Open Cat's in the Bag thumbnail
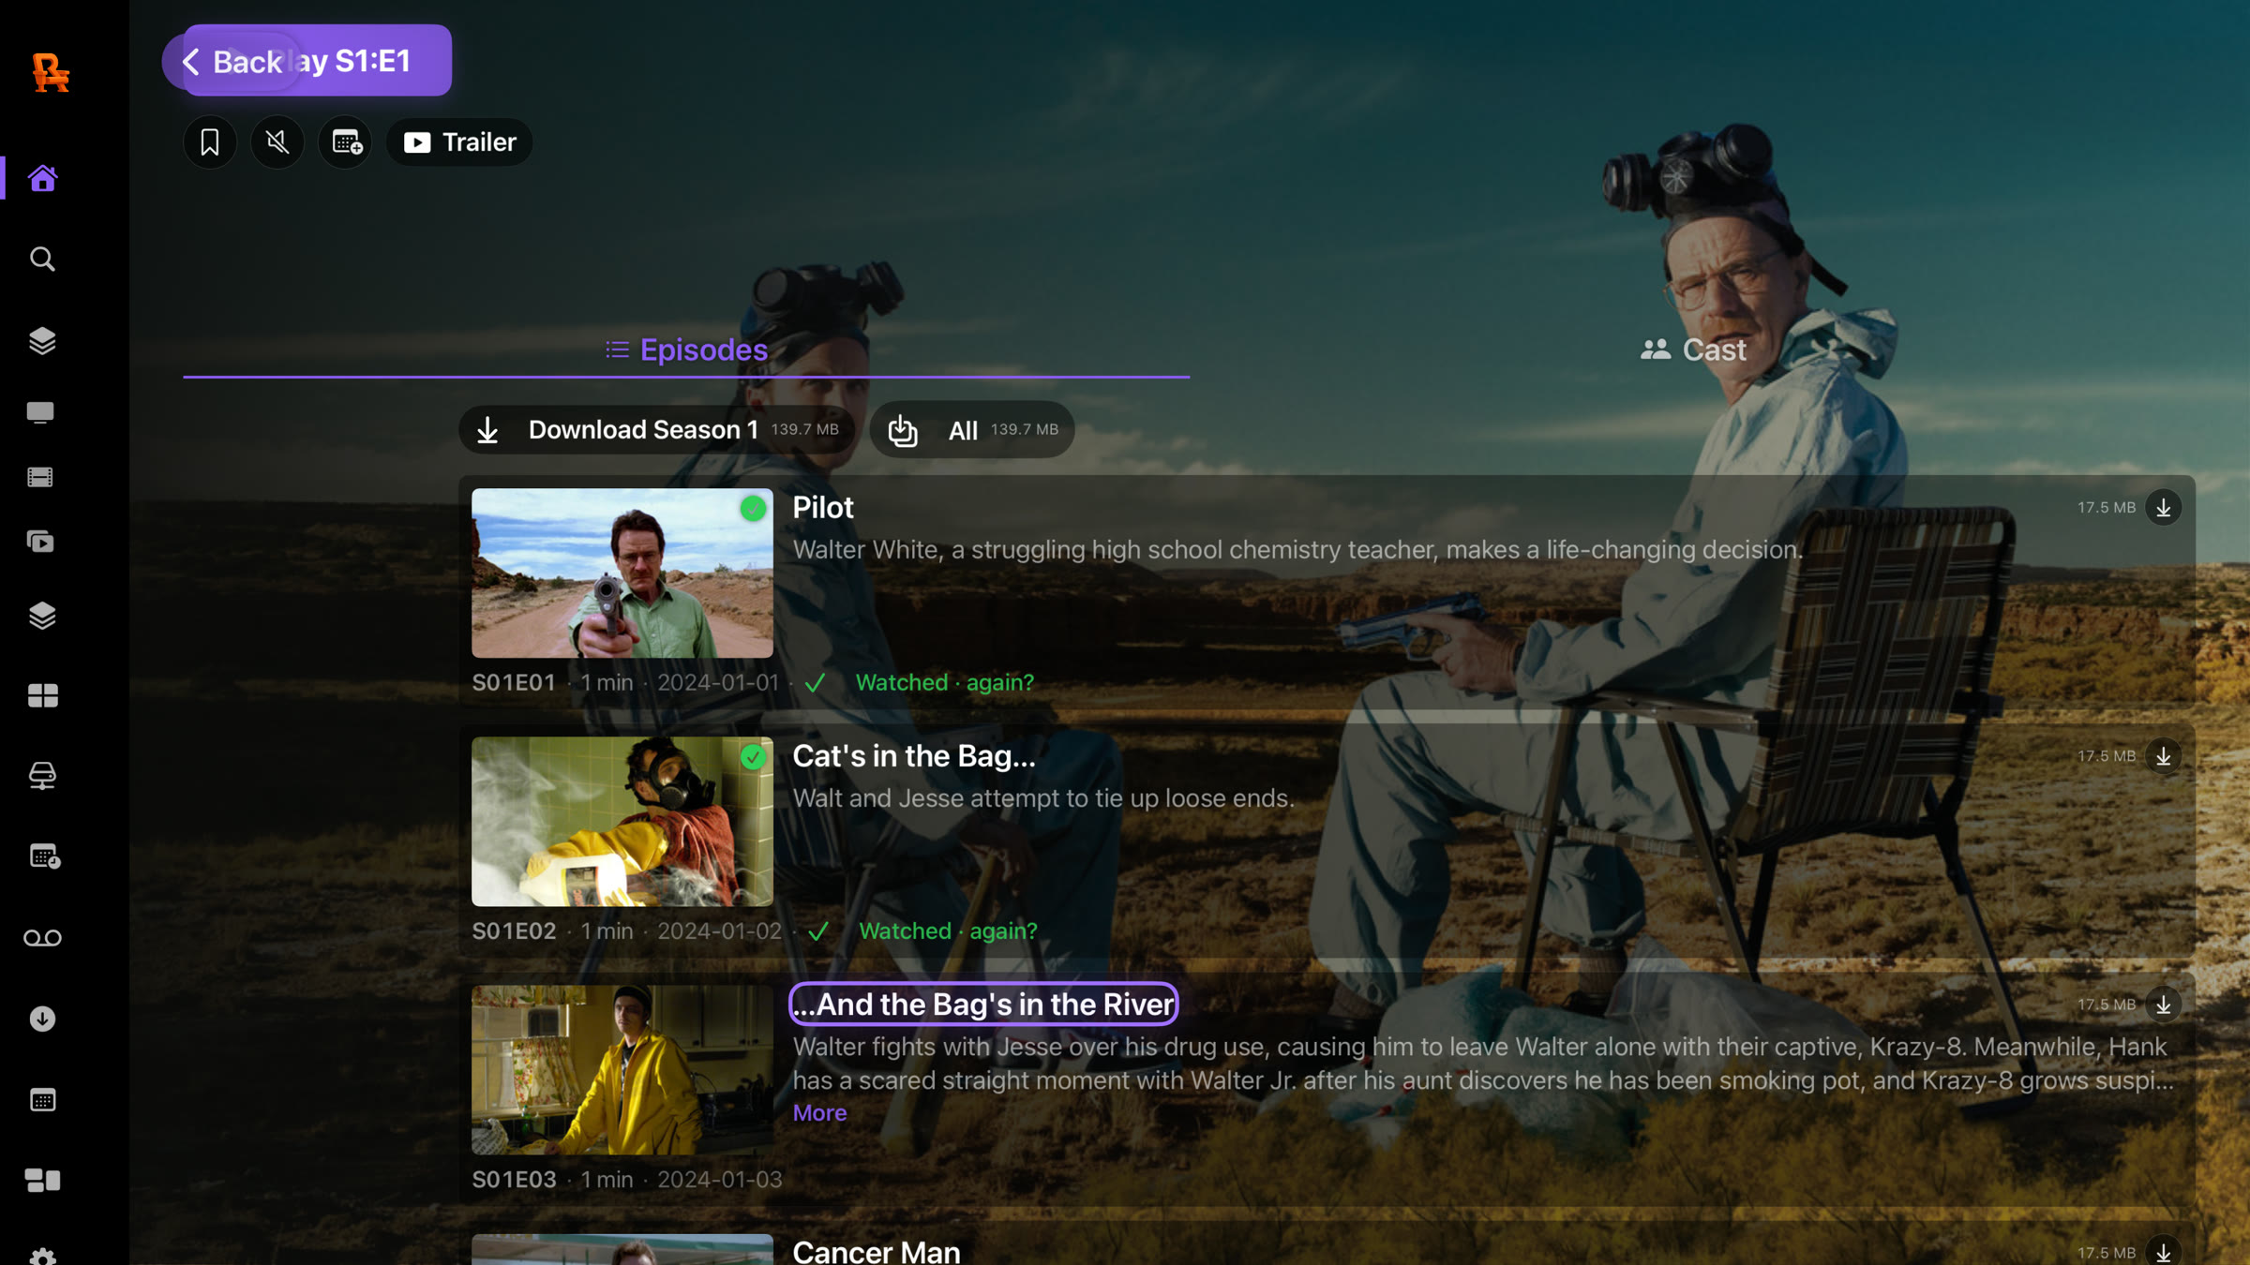2250x1265 pixels. pos(622,821)
